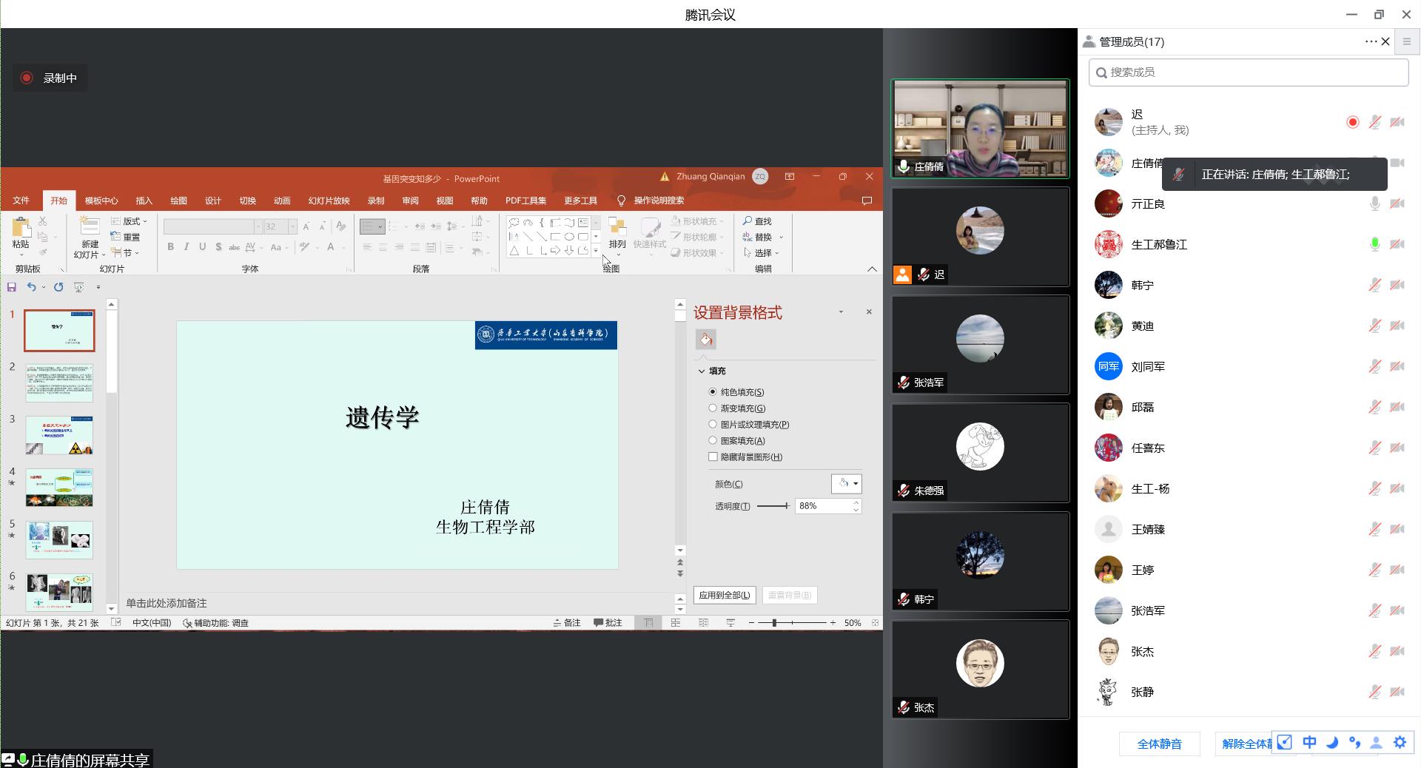Select the gradient fill (渐变填充) radio option
Screen dimensions: 1421x768
[713, 408]
